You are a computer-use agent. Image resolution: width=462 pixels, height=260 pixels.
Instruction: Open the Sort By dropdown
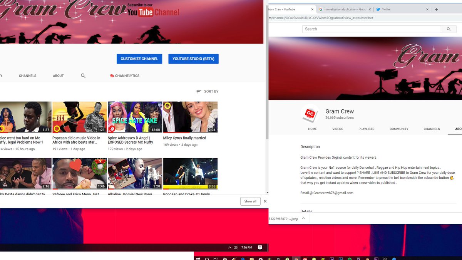coord(207,91)
